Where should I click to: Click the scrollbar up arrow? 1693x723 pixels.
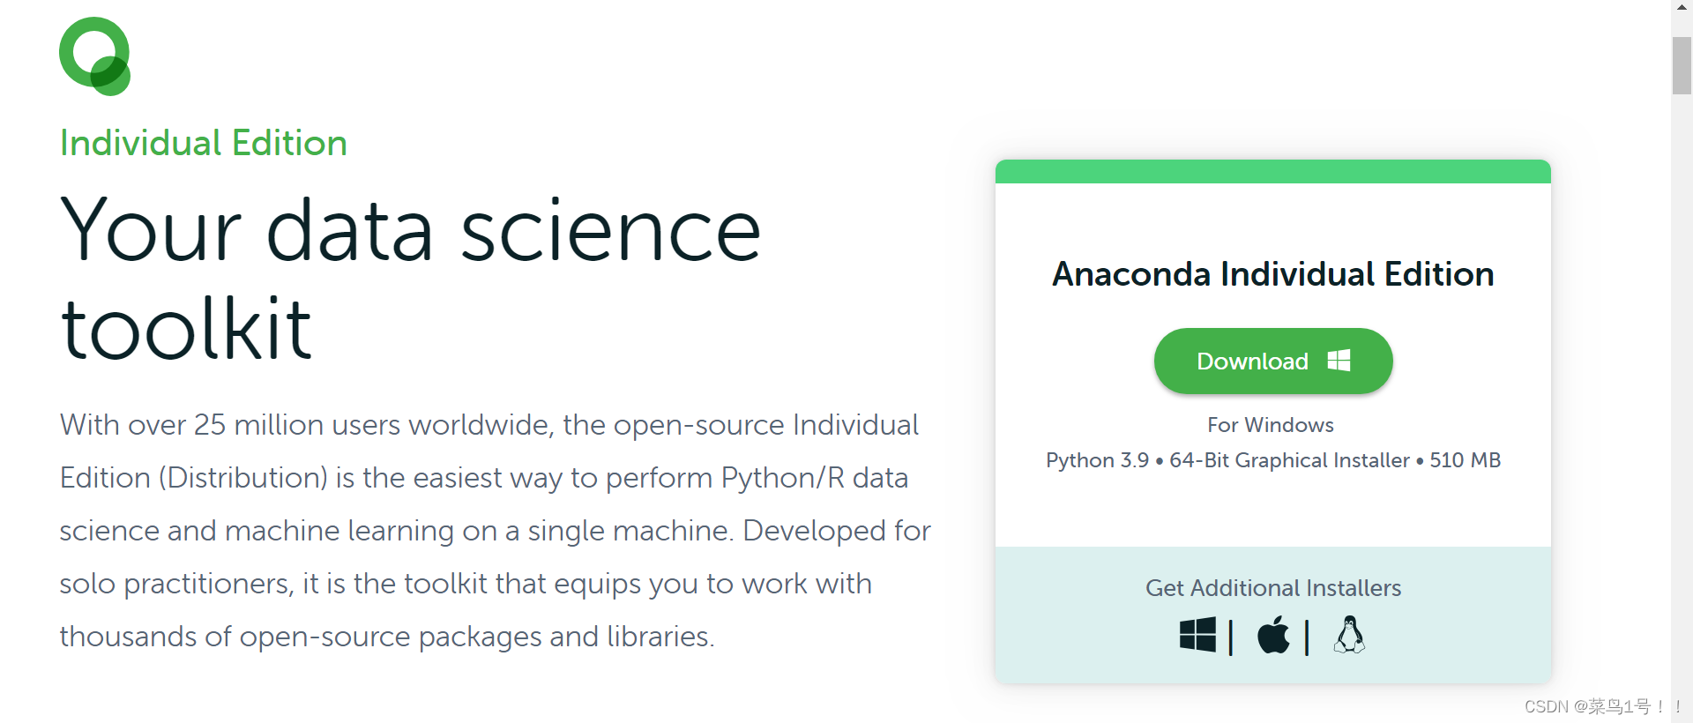(1682, 7)
